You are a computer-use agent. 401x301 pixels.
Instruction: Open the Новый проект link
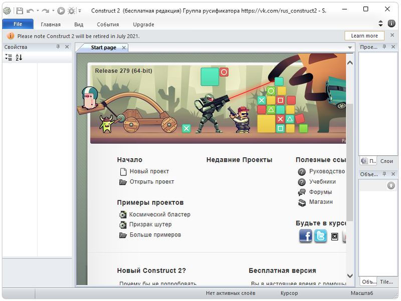(149, 171)
